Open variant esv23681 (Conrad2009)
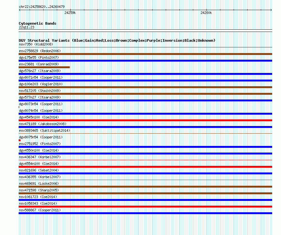 (x=39, y=64)
